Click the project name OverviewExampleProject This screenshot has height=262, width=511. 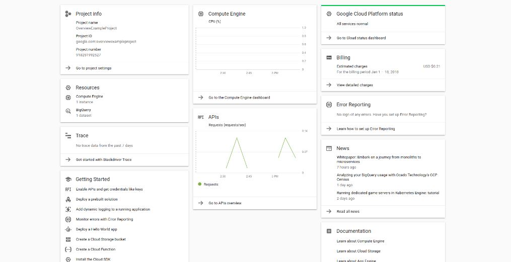tap(96, 28)
